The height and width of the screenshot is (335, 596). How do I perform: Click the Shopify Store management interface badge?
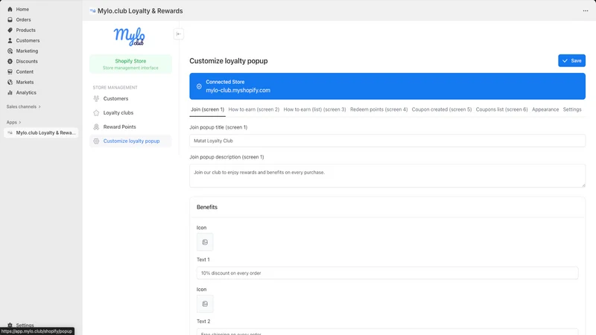pyautogui.click(x=130, y=64)
